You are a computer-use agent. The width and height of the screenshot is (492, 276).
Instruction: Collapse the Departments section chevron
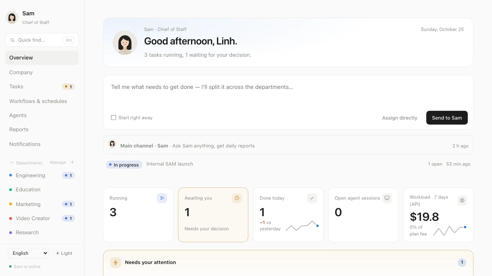[12, 163]
